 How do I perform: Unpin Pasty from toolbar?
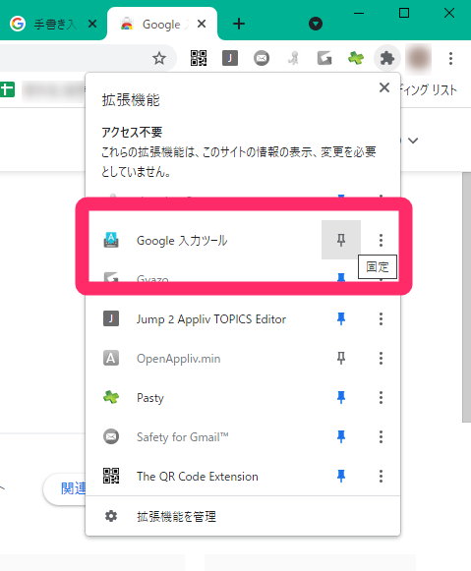(341, 398)
